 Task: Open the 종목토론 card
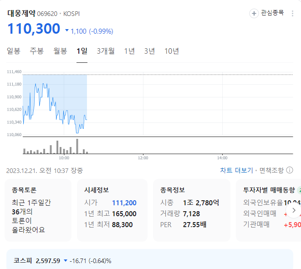click(x=38, y=210)
